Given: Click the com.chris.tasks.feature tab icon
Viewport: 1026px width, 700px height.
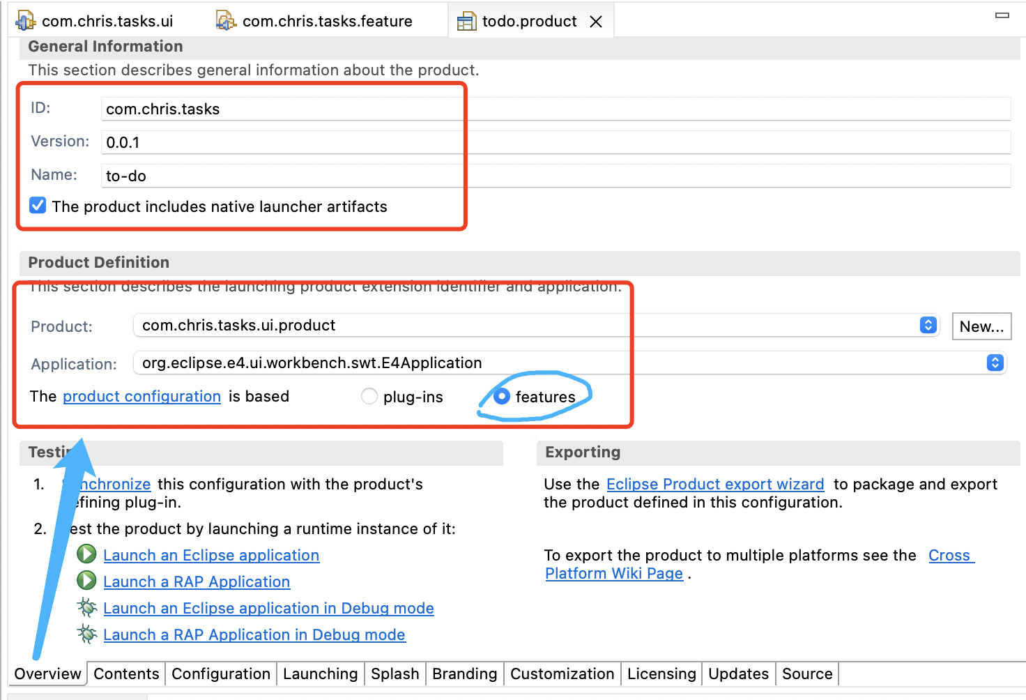Looking at the screenshot, I should point(226,21).
